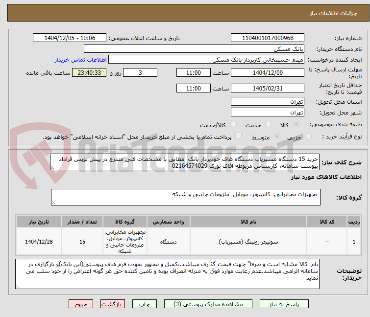
Task: Click the unit cell دستگاه
Action: coord(169,242)
